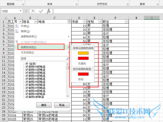Select 自动 automatic font color option
The height and width of the screenshot is (122, 163).
tap(81, 79)
